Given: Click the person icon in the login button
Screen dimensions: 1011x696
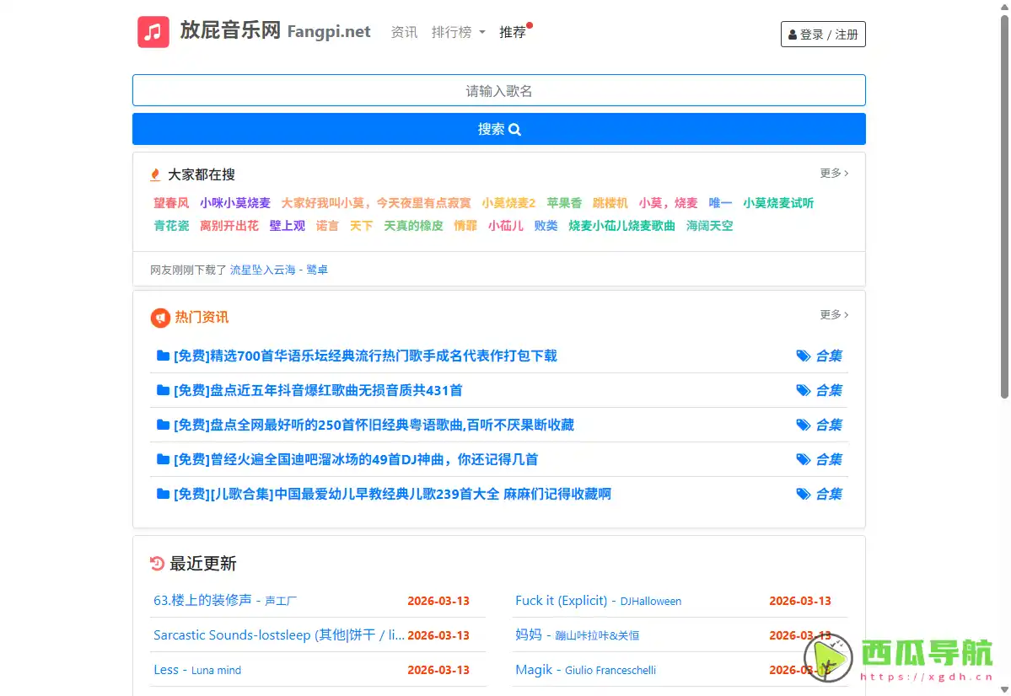Looking at the screenshot, I should pyautogui.click(x=792, y=34).
